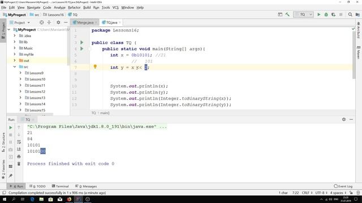This screenshot has height=203, width=362.
Task: Open the Windows Start menu
Action: 5,199
